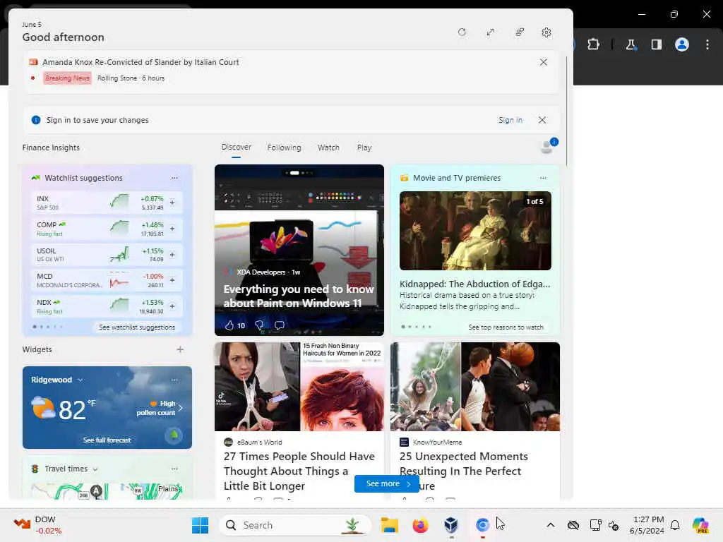Click the taskbar Search box
The width and height of the screenshot is (723, 542).
pyautogui.click(x=295, y=525)
